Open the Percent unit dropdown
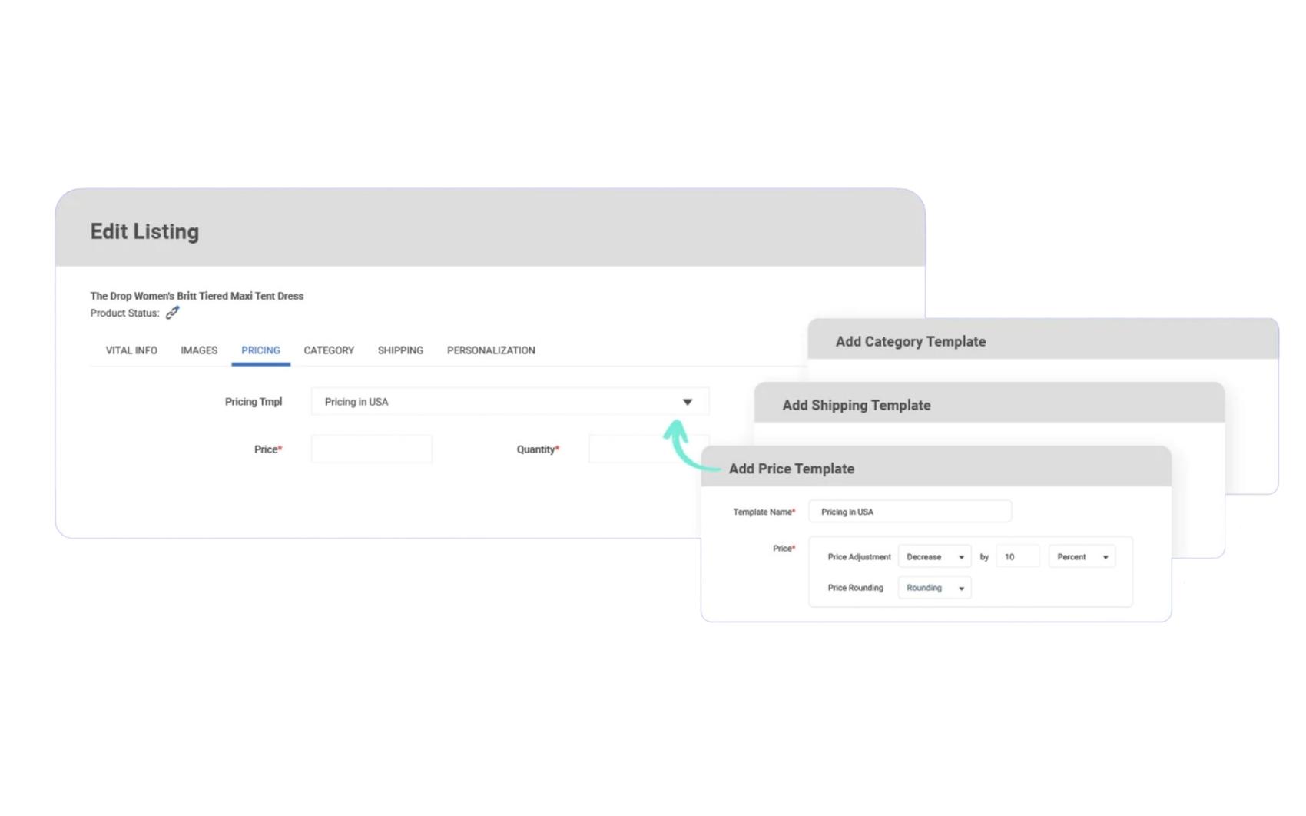Screen dimensions: 1306x816 click(1082, 556)
